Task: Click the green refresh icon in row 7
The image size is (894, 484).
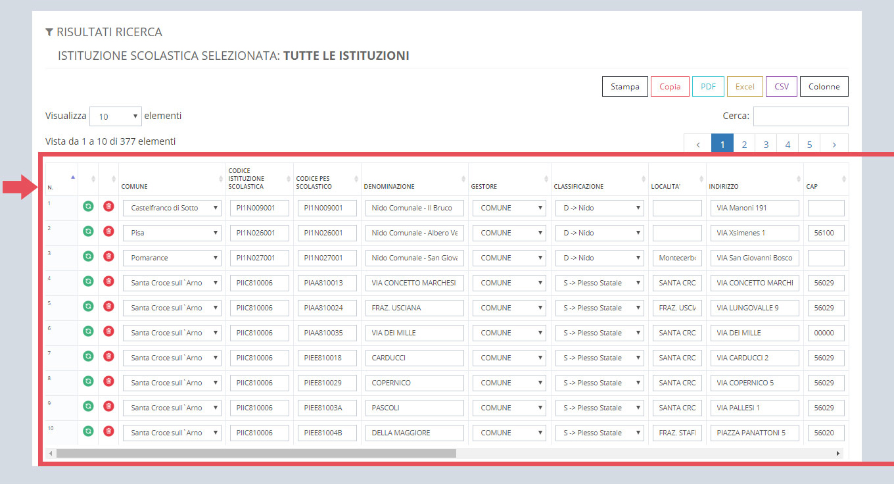Action: [88, 356]
